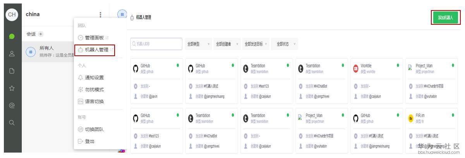Expand the 全部状态 filter dropdown
This screenshot has height=158, width=465.
(x=285, y=44)
